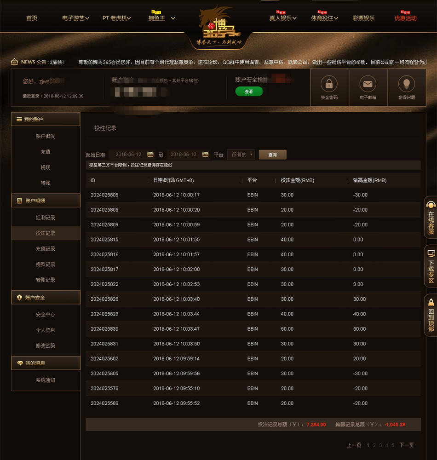Click the 2018-06-12 start date field
The image size is (437, 460).
(x=128, y=154)
